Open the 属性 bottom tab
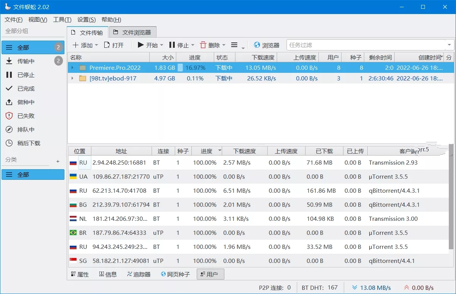The height and width of the screenshot is (294, 456). pos(80,274)
